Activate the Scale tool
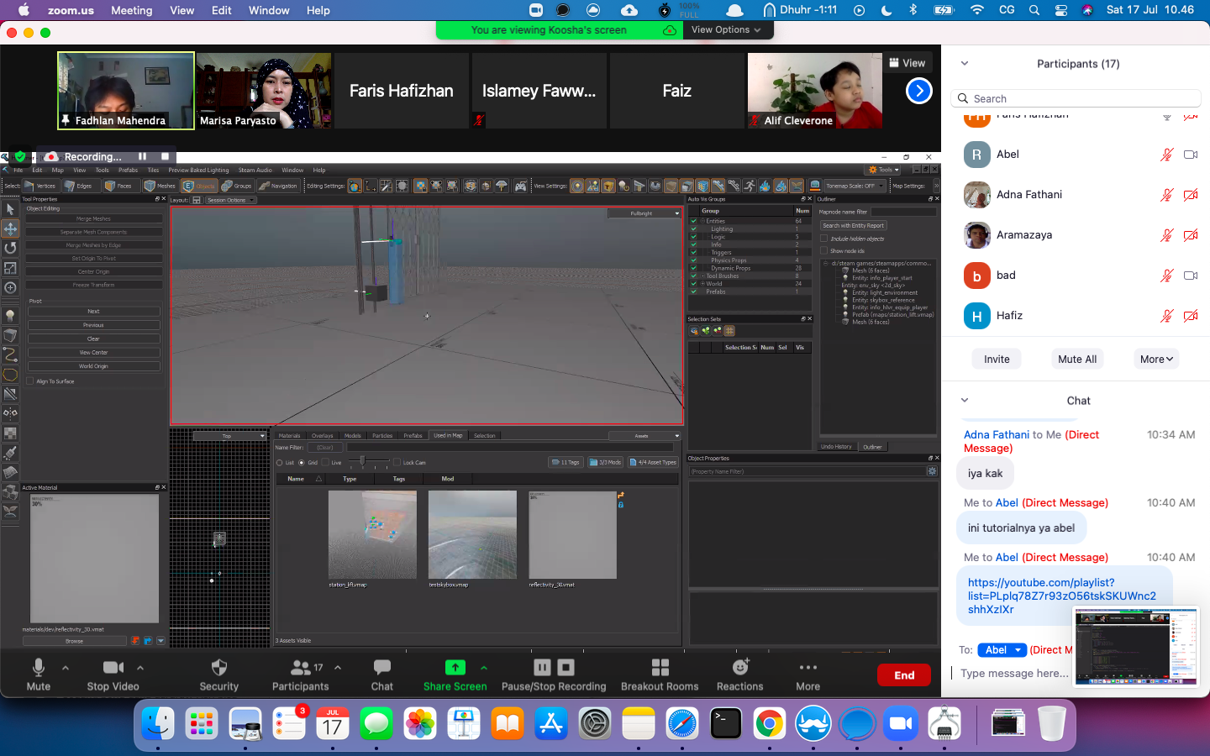Viewport: 1210px width, 756px height. point(10,268)
